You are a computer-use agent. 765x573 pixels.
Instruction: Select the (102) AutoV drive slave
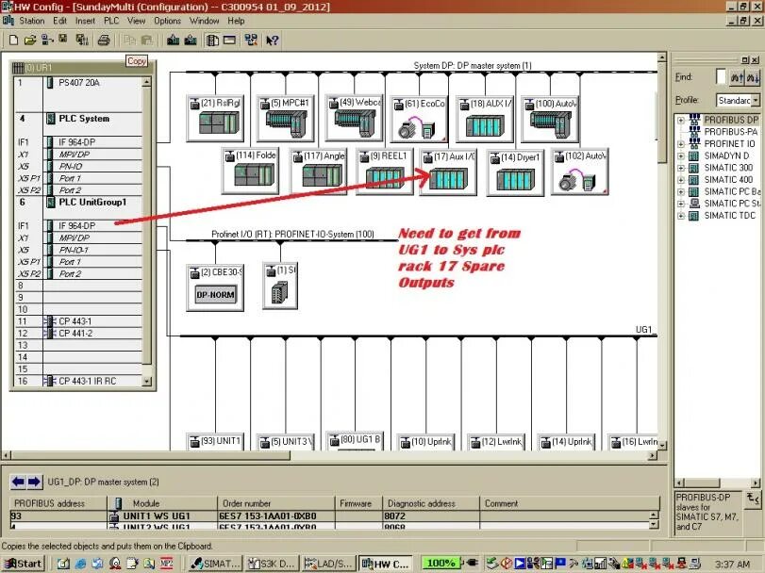click(579, 172)
